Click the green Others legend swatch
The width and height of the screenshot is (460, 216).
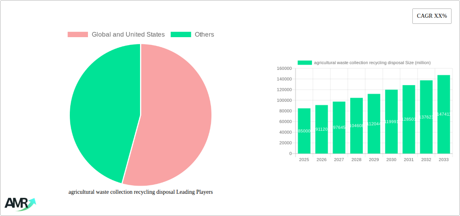tap(181, 35)
